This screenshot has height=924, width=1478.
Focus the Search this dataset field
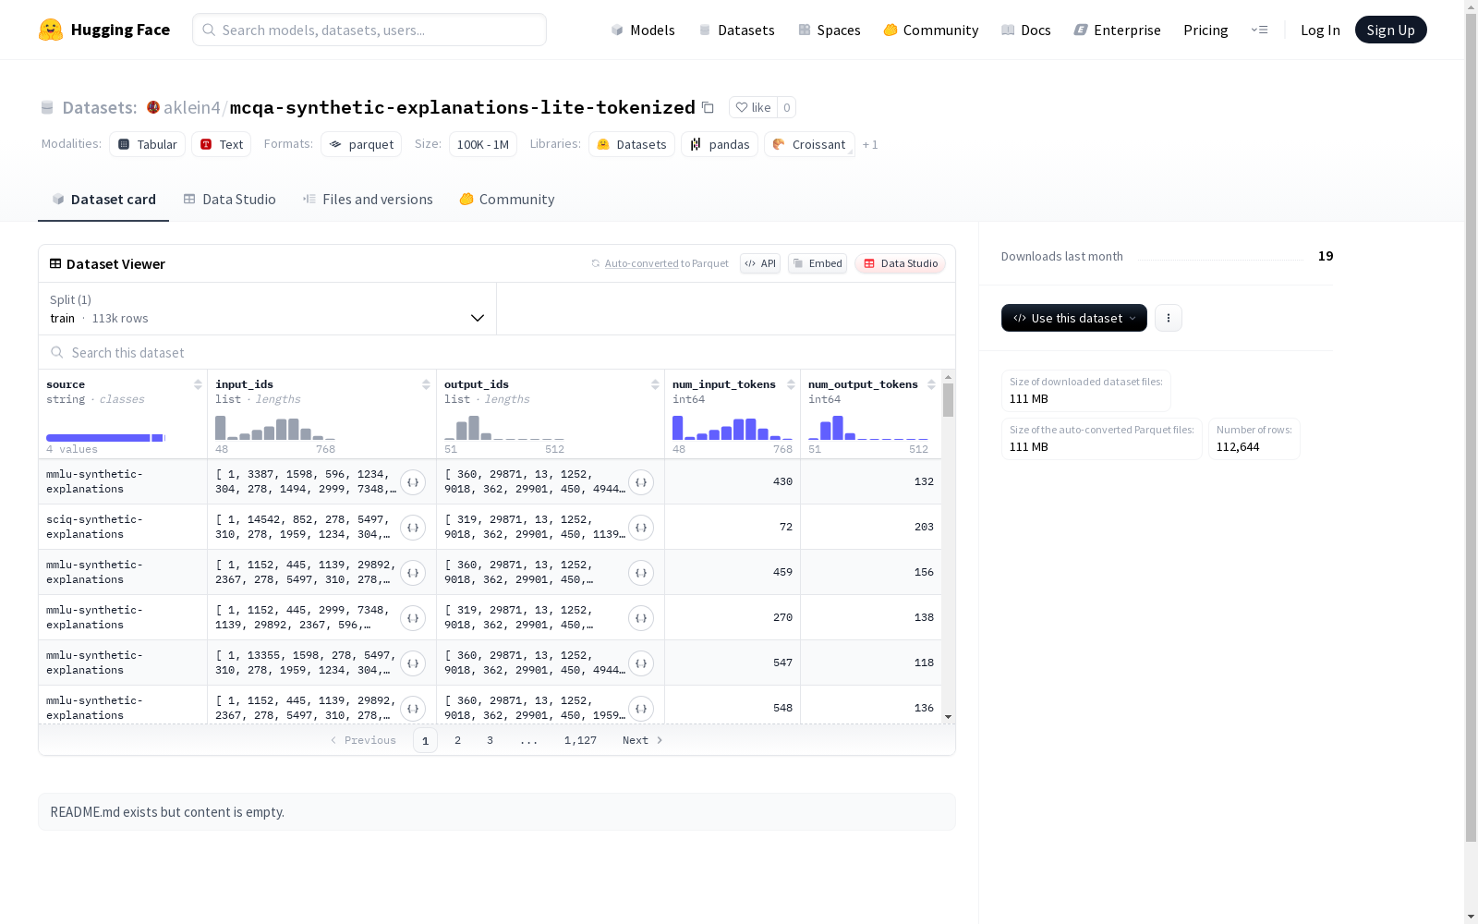[x=497, y=353]
